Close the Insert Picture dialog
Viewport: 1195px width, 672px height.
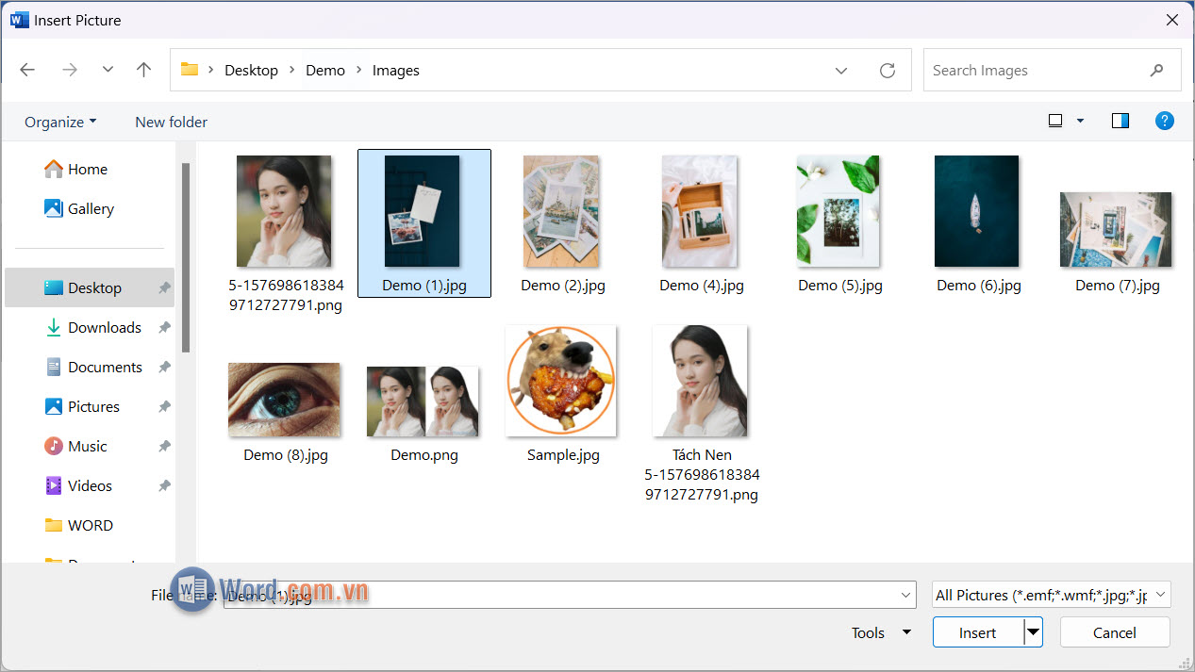click(1172, 20)
